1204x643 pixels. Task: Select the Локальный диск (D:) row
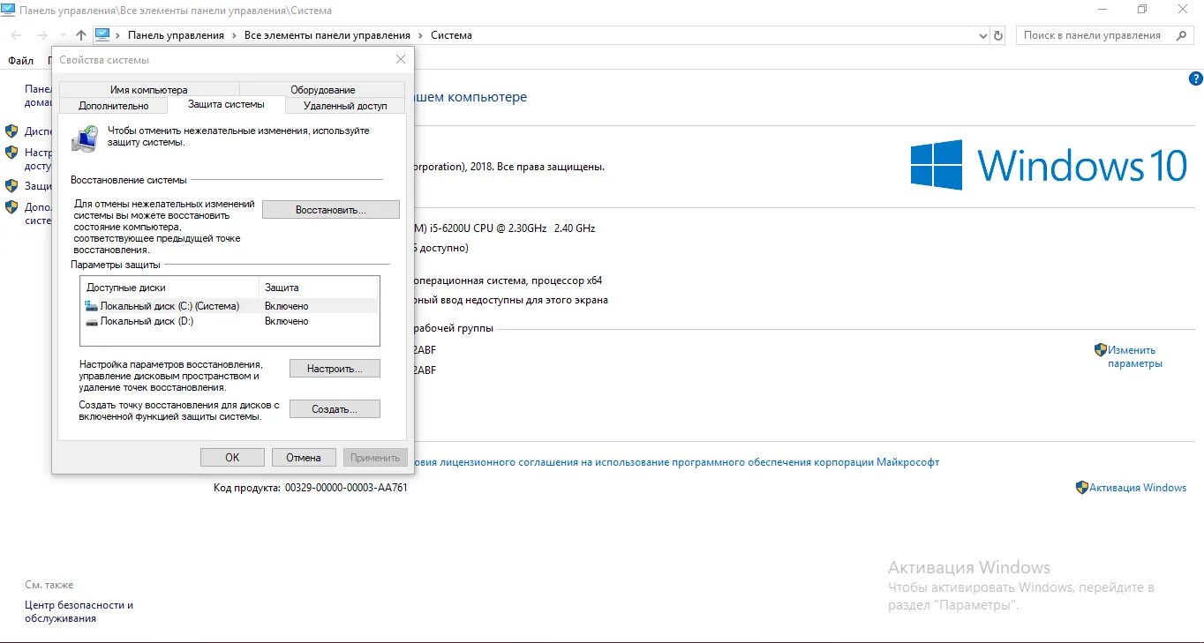[230, 321]
